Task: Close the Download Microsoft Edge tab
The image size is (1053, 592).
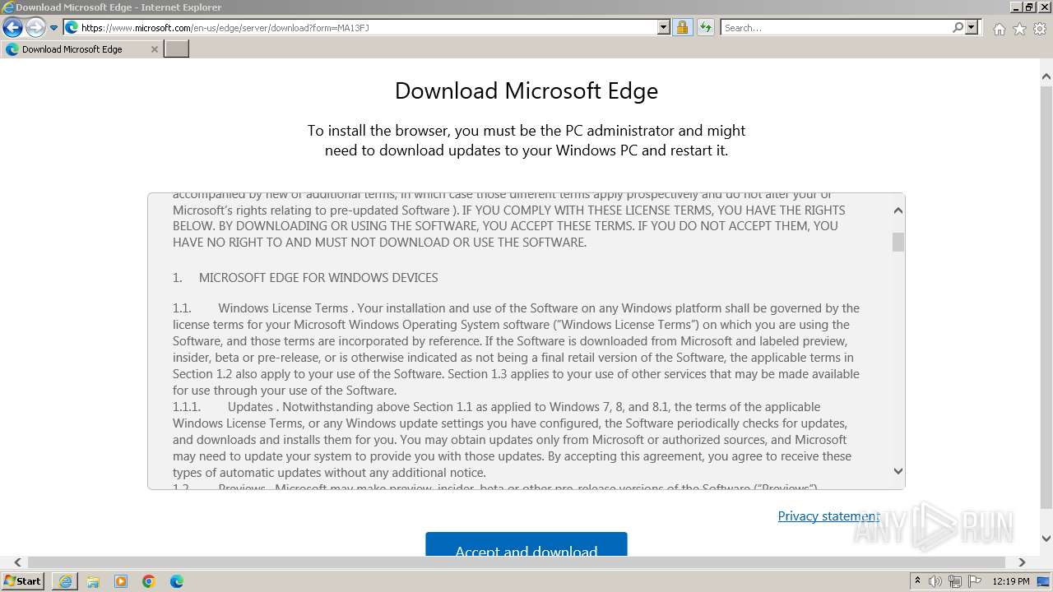Action: 154,49
